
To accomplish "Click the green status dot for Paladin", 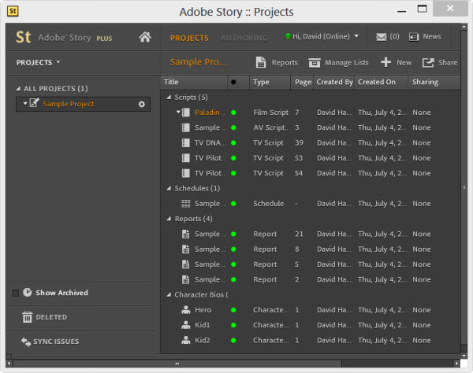I will [233, 113].
